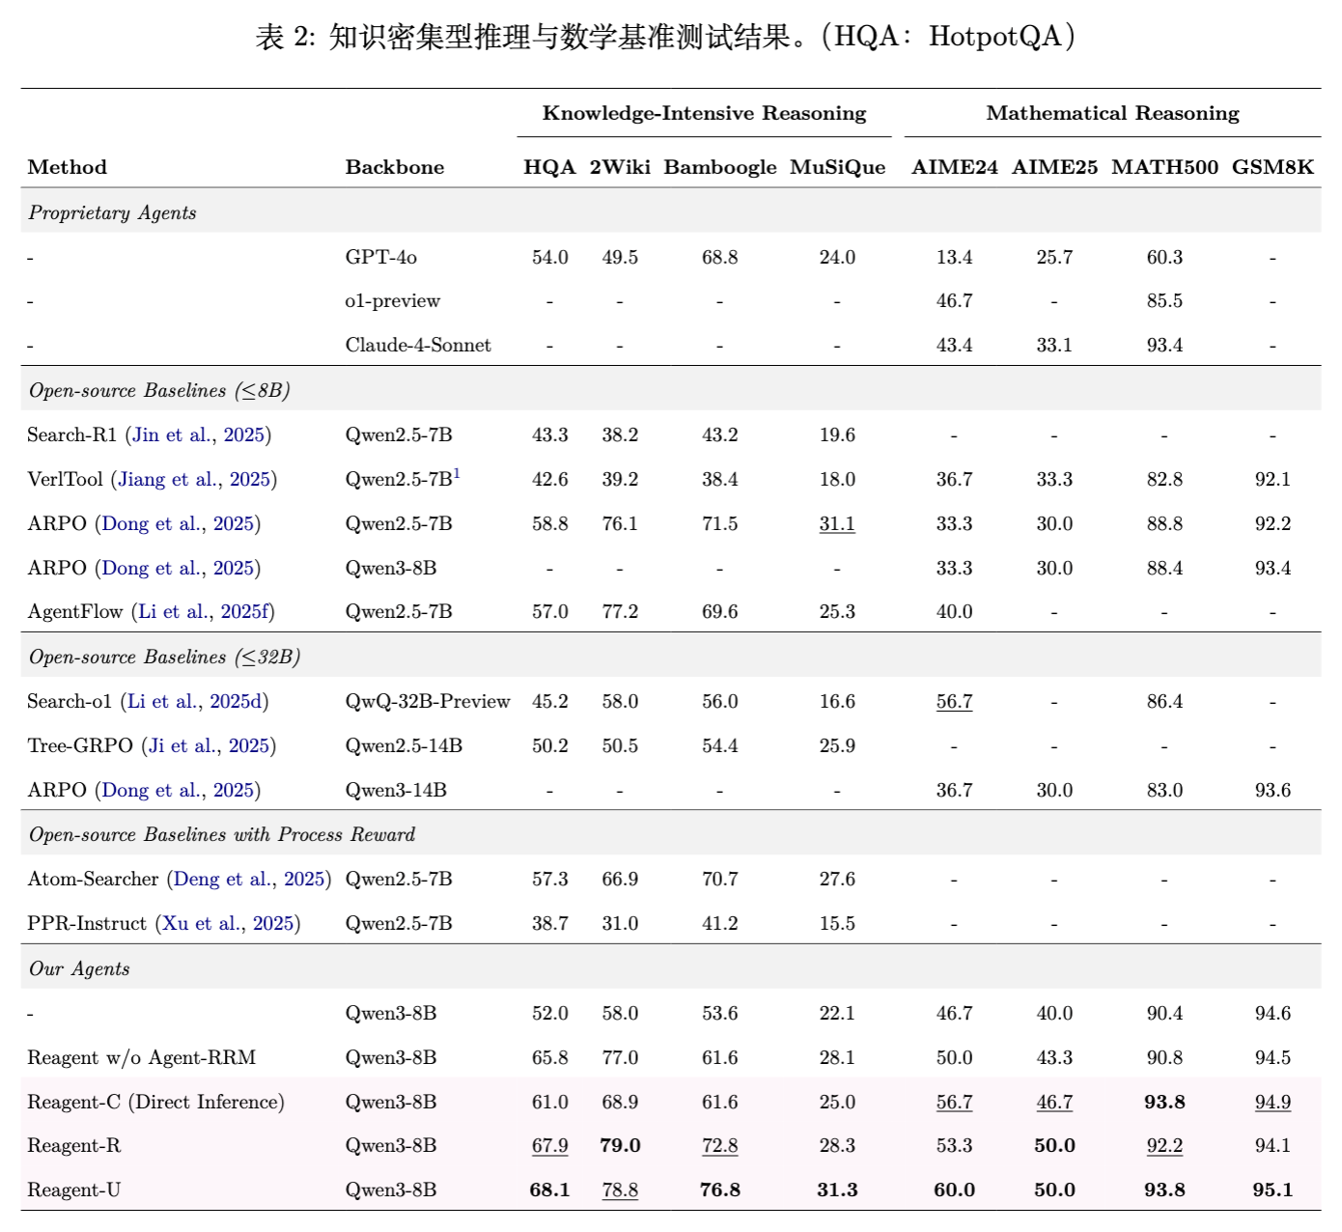Click footnote marker 1 after VerlTool's Qwen2.5-7B
The image size is (1342, 1232).
(458, 473)
